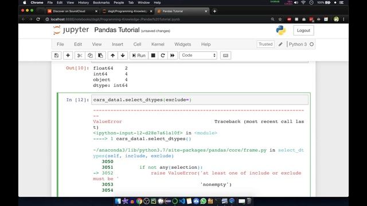Copy selected cells icon
367x206 pixels.
pos(90,56)
